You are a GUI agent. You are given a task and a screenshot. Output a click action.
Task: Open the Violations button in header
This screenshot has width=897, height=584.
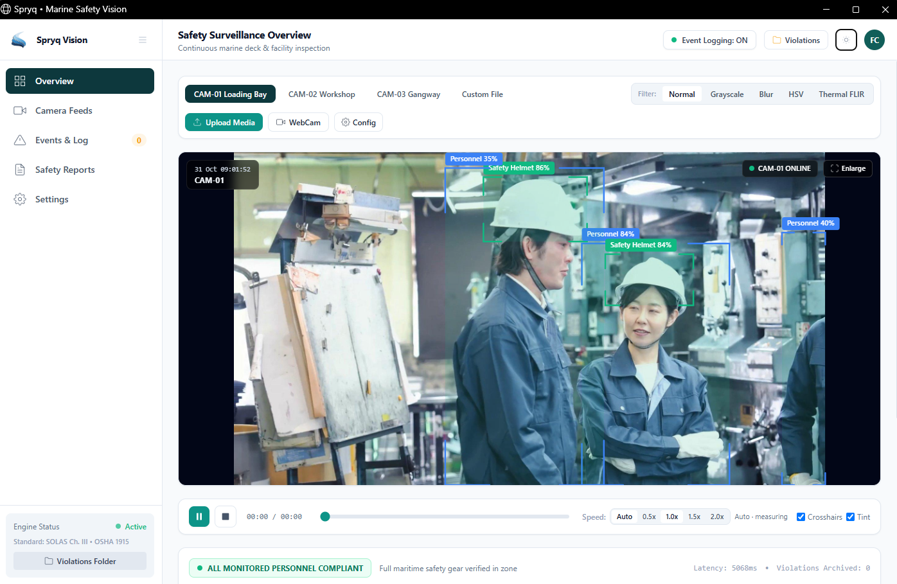796,40
